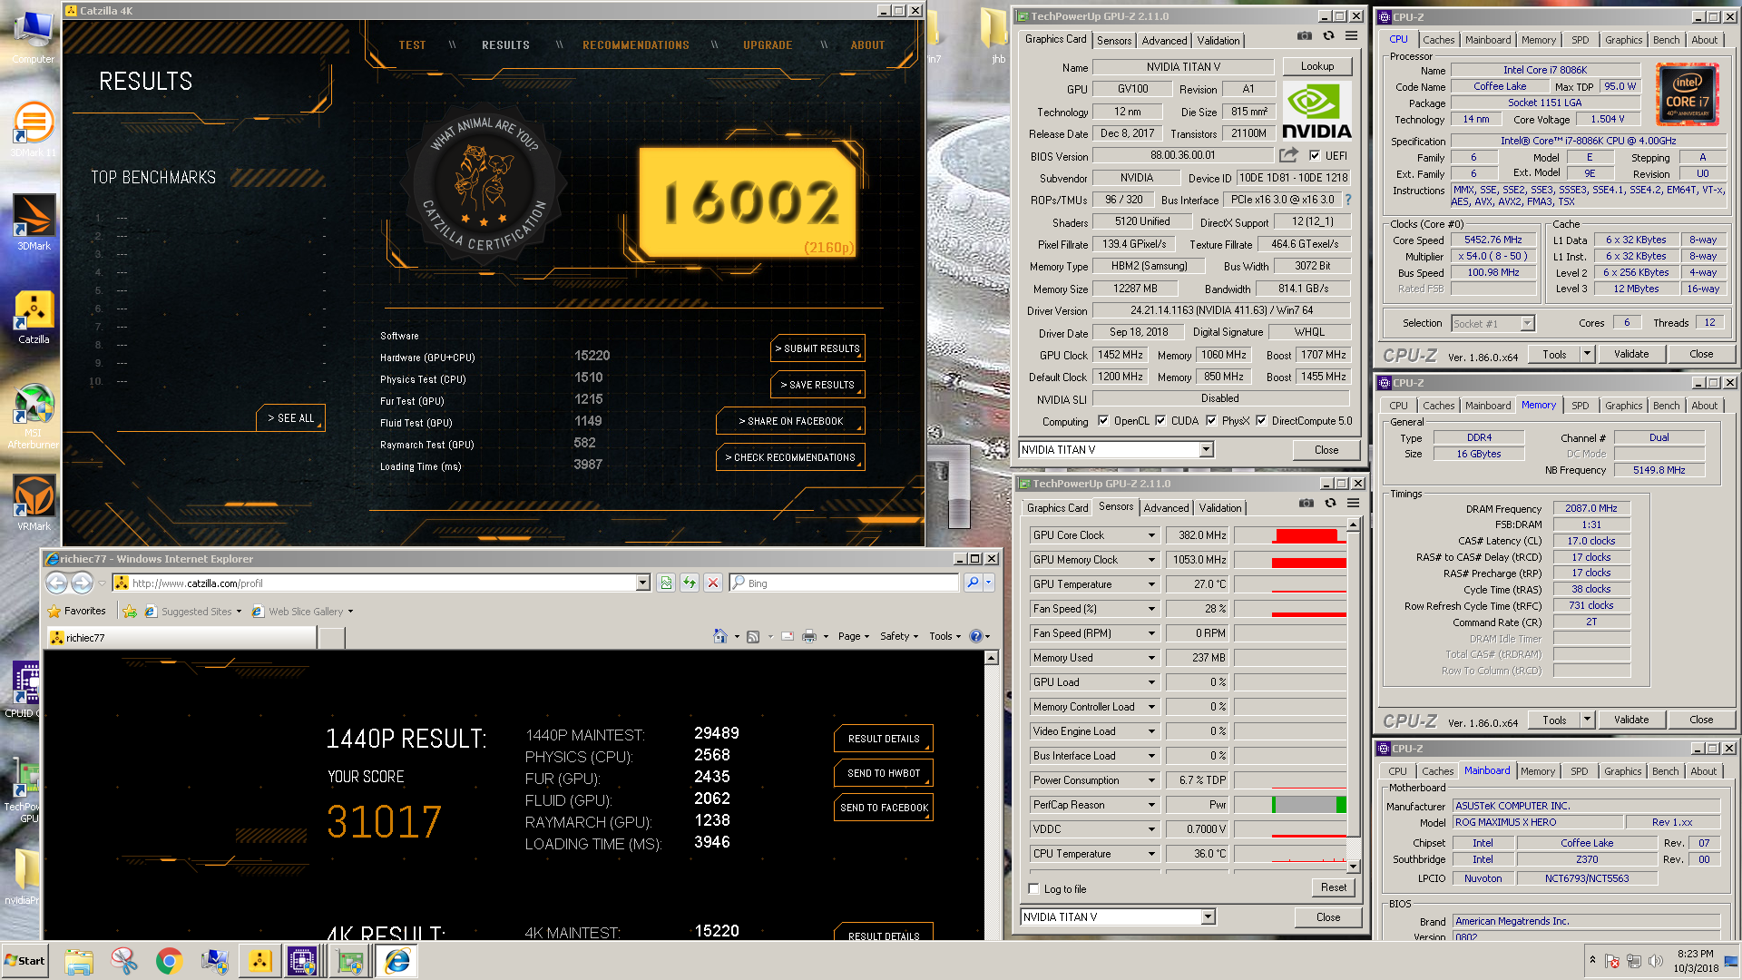Open MSI Afterburner desktop shortcut
The width and height of the screenshot is (1742, 980).
34,416
